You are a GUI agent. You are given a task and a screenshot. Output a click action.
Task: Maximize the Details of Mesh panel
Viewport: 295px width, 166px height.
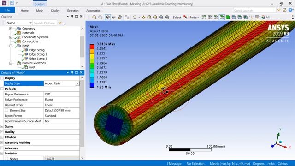coord(77,72)
